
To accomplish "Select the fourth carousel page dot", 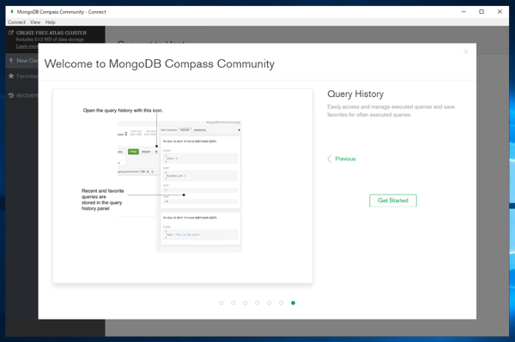I will 257,303.
